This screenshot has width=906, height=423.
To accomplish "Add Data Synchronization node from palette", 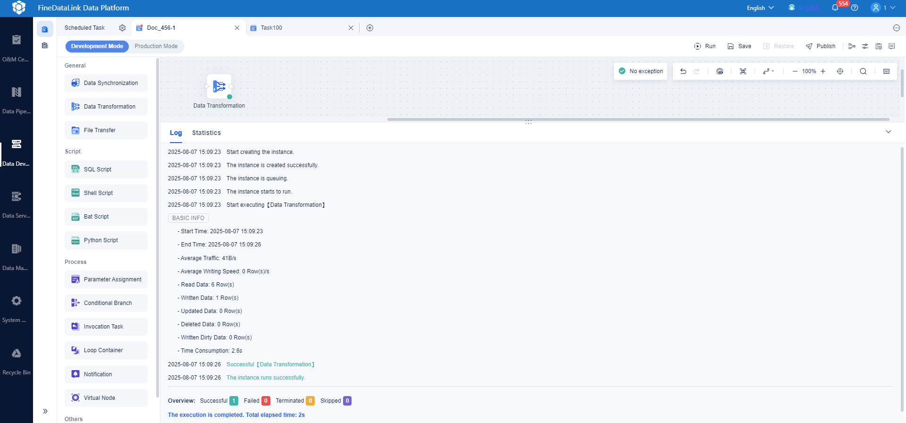I will tap(106, 83).
